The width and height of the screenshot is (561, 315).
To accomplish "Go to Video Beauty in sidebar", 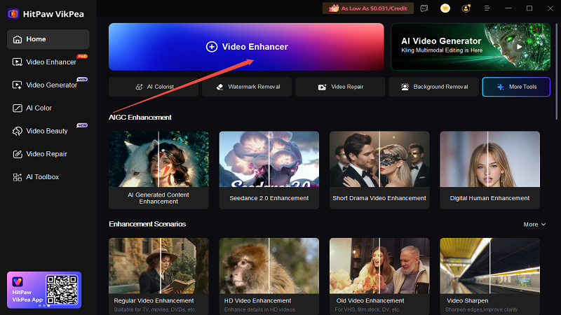I will click(x=48, y=131).
